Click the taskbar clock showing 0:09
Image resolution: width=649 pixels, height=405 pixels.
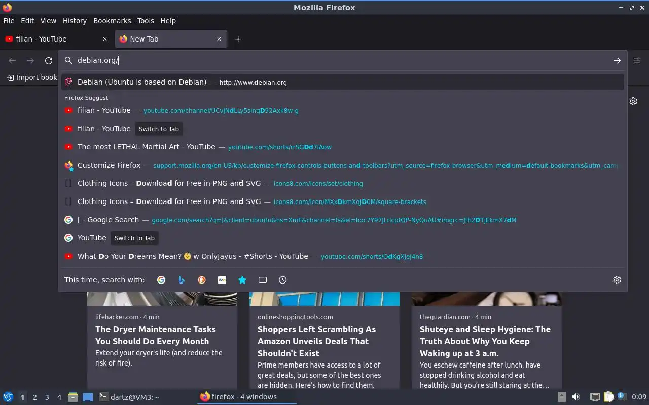(639, 397)
